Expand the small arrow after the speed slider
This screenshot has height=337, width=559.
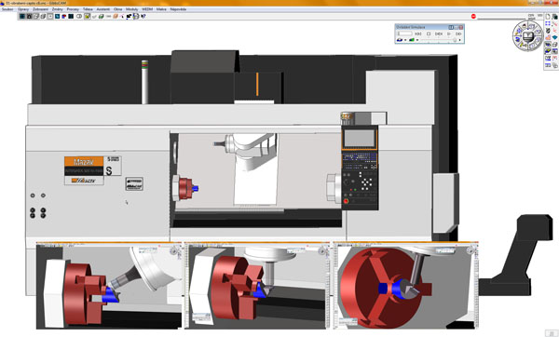click(459, 40)
